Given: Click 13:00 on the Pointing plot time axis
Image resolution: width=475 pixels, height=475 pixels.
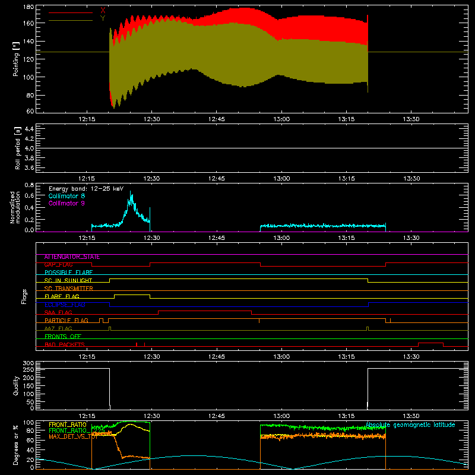Looking at the screenshot, I should tap(281, 119).
